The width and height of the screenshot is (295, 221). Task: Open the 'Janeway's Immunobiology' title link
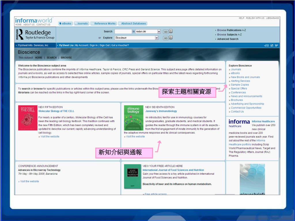(x=161, y=111)
